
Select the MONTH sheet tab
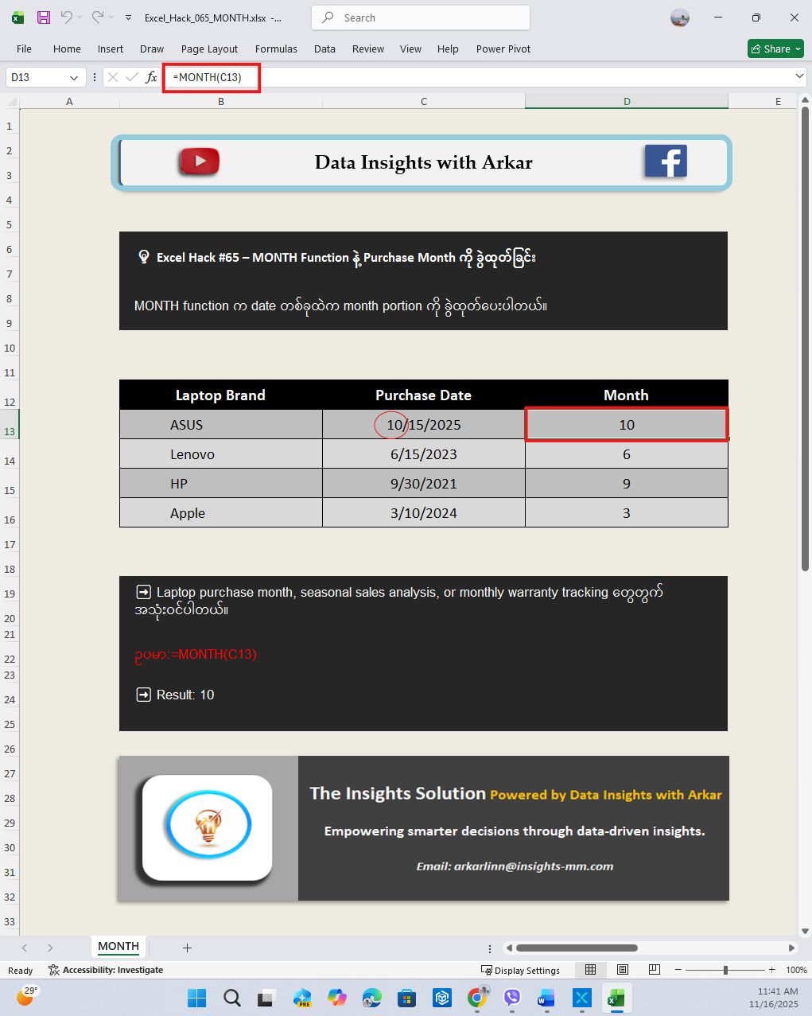(118, 947)
